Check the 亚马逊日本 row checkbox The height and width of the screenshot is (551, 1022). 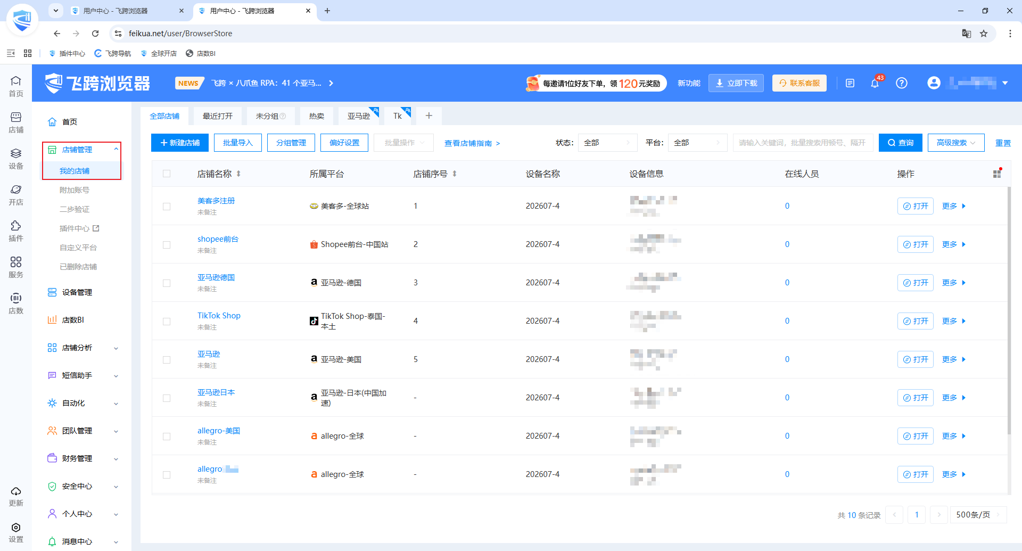(167, 398)
